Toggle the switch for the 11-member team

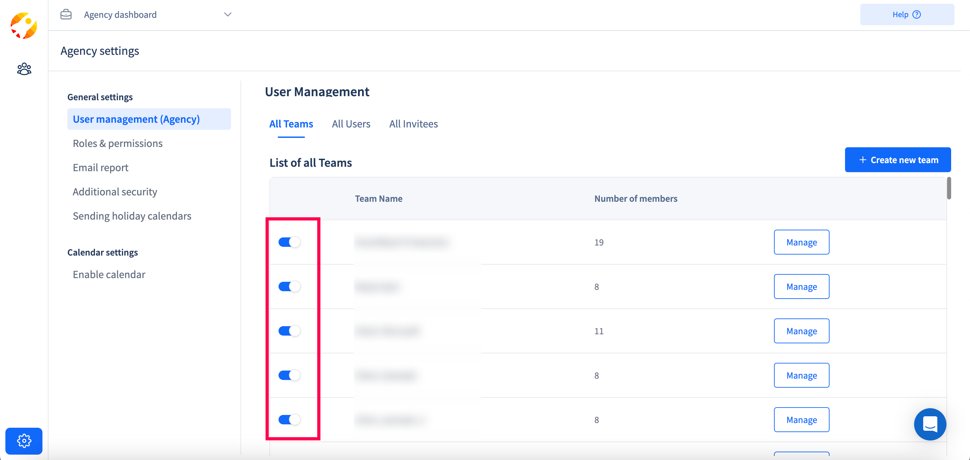coord(289,331)
